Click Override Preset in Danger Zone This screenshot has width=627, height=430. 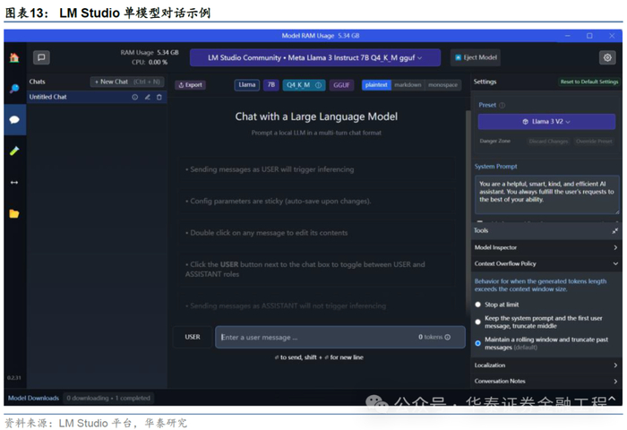pos(594,142)
